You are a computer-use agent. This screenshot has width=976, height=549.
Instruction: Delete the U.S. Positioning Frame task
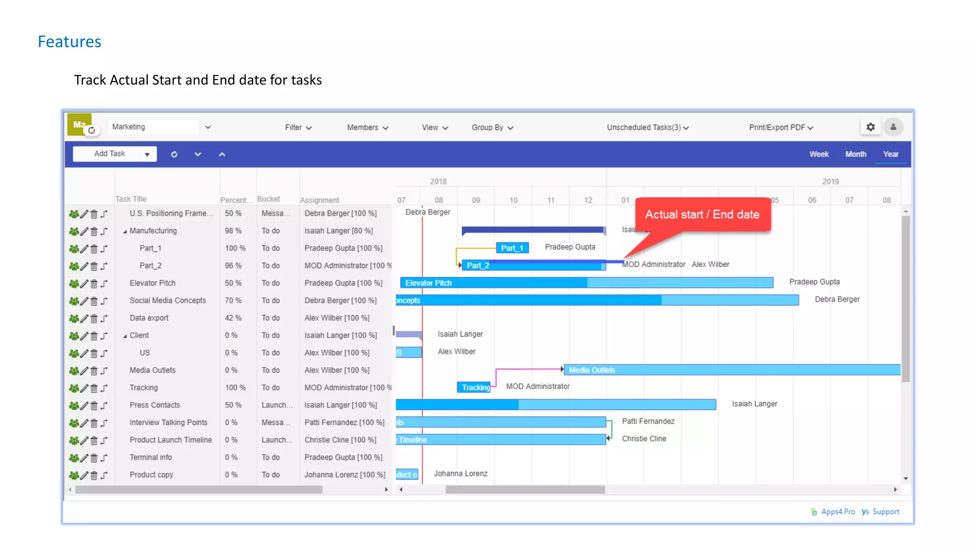point(94,214)
